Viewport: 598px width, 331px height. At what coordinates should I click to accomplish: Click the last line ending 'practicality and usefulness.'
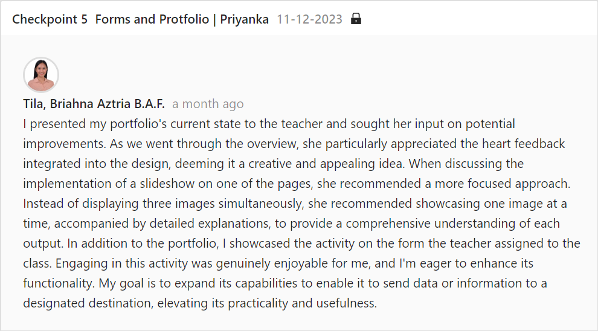tap(200, 303)
